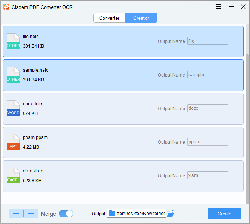The image size is (250, 224).
Task: Click the 674 KB size text
Action: (30, 113)
